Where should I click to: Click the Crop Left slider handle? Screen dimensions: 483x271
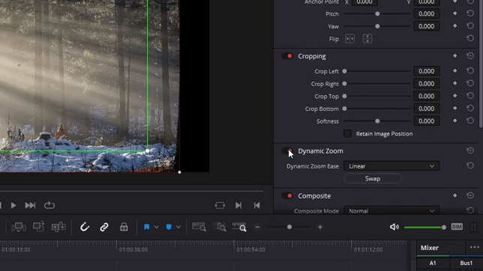point(345,71)
